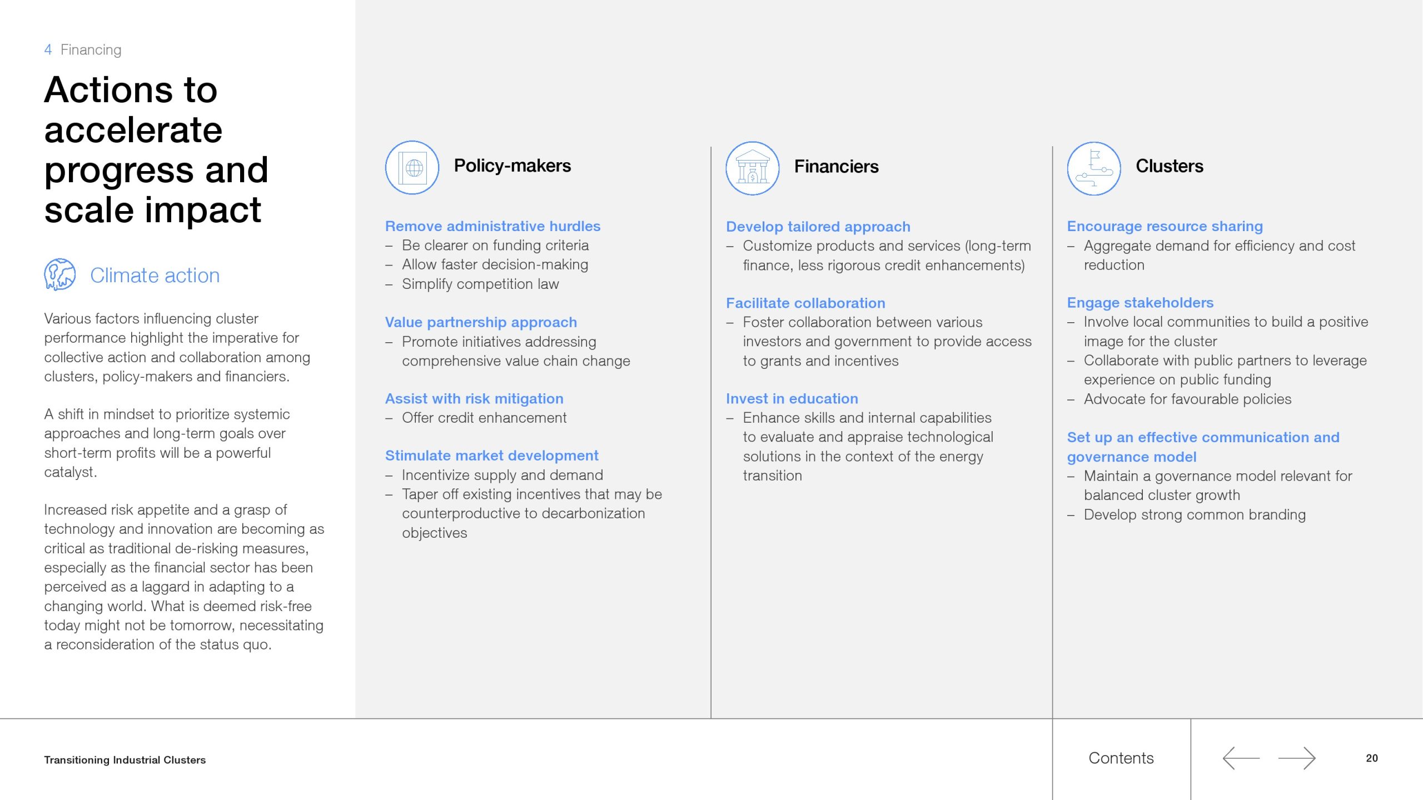Screen dimensions: 1423x800
Task: Click the Policy-makers passport globe icon
Action: point(412,167)
